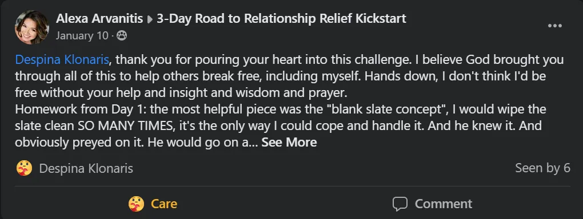Click the line ending with wisdom and prayer
Viewport: 583px width, 219px height.
pyautogui.click(x=181, y=93)
